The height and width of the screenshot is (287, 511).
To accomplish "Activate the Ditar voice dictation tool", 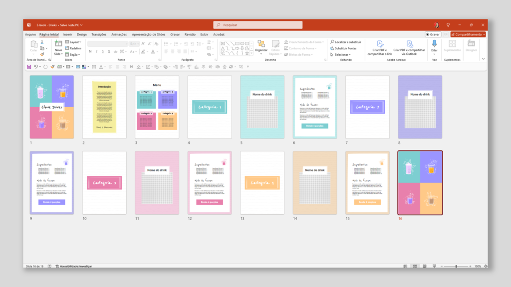I will click(x=434, y=47).
